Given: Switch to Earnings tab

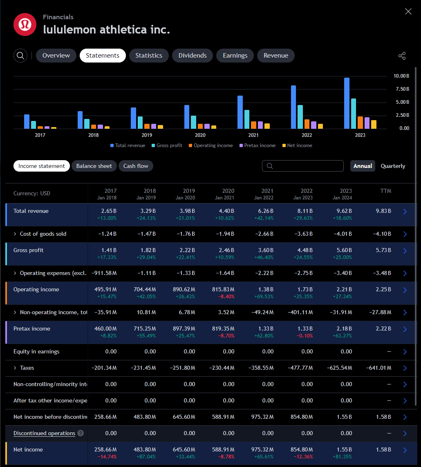Looking at the screenshot, I should [x=235, y=56].
